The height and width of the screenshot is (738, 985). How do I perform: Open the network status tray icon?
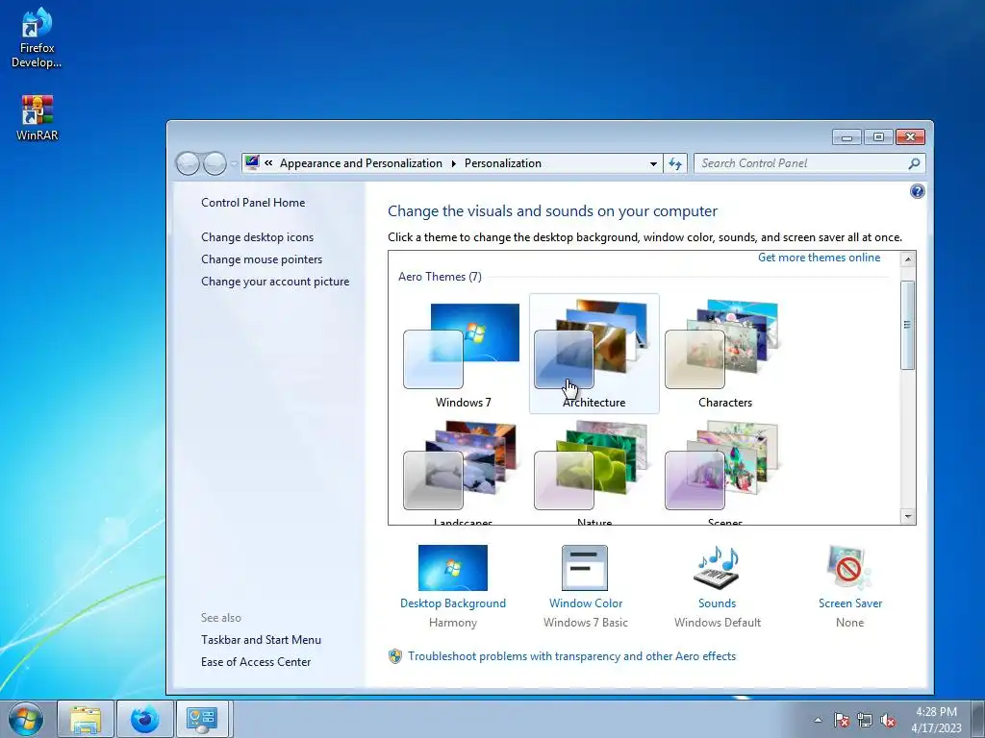click(x=865, y=720)
